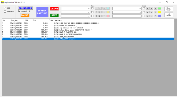Tick the Case checkbox in first left filter row
The width and height of the screenshot is (177, 97).
[x=92, y=8]
